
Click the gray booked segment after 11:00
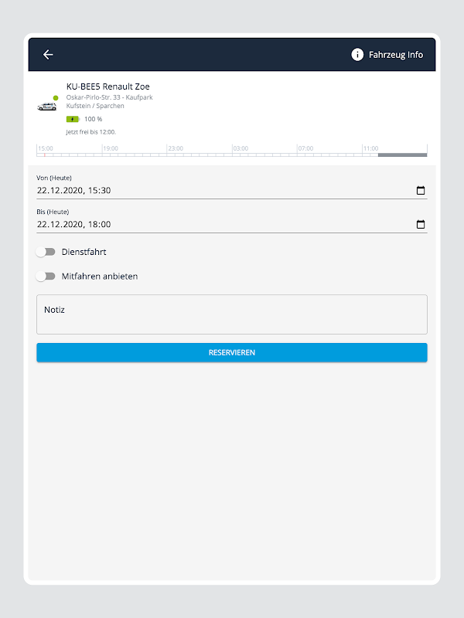[x=402, y=155]
